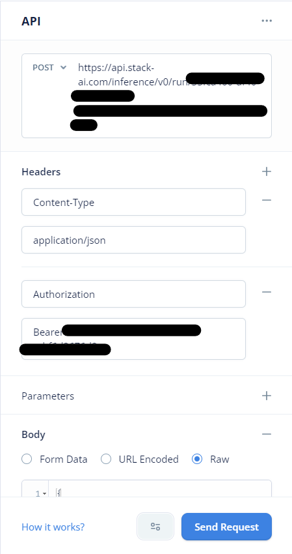Remove the Authorization header row
This screenshot has height=554, width=292.
coord(267,292)
